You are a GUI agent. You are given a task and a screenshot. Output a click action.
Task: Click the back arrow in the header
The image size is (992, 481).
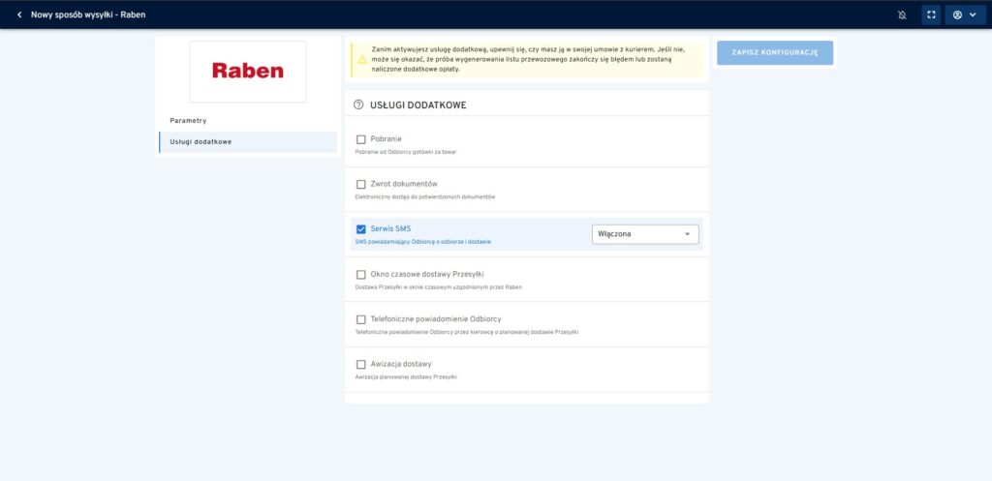[18, 15]
